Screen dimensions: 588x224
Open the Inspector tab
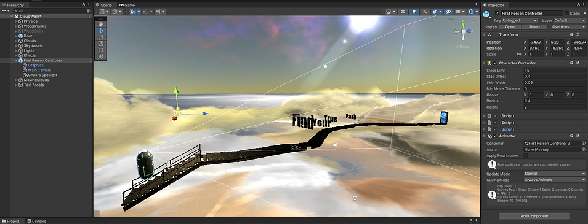tap(496, 5)
